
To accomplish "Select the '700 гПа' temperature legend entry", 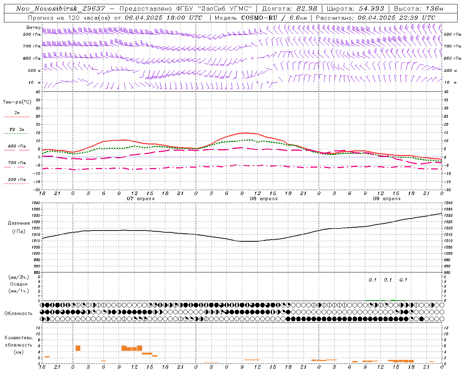I will tap(17, 163).
